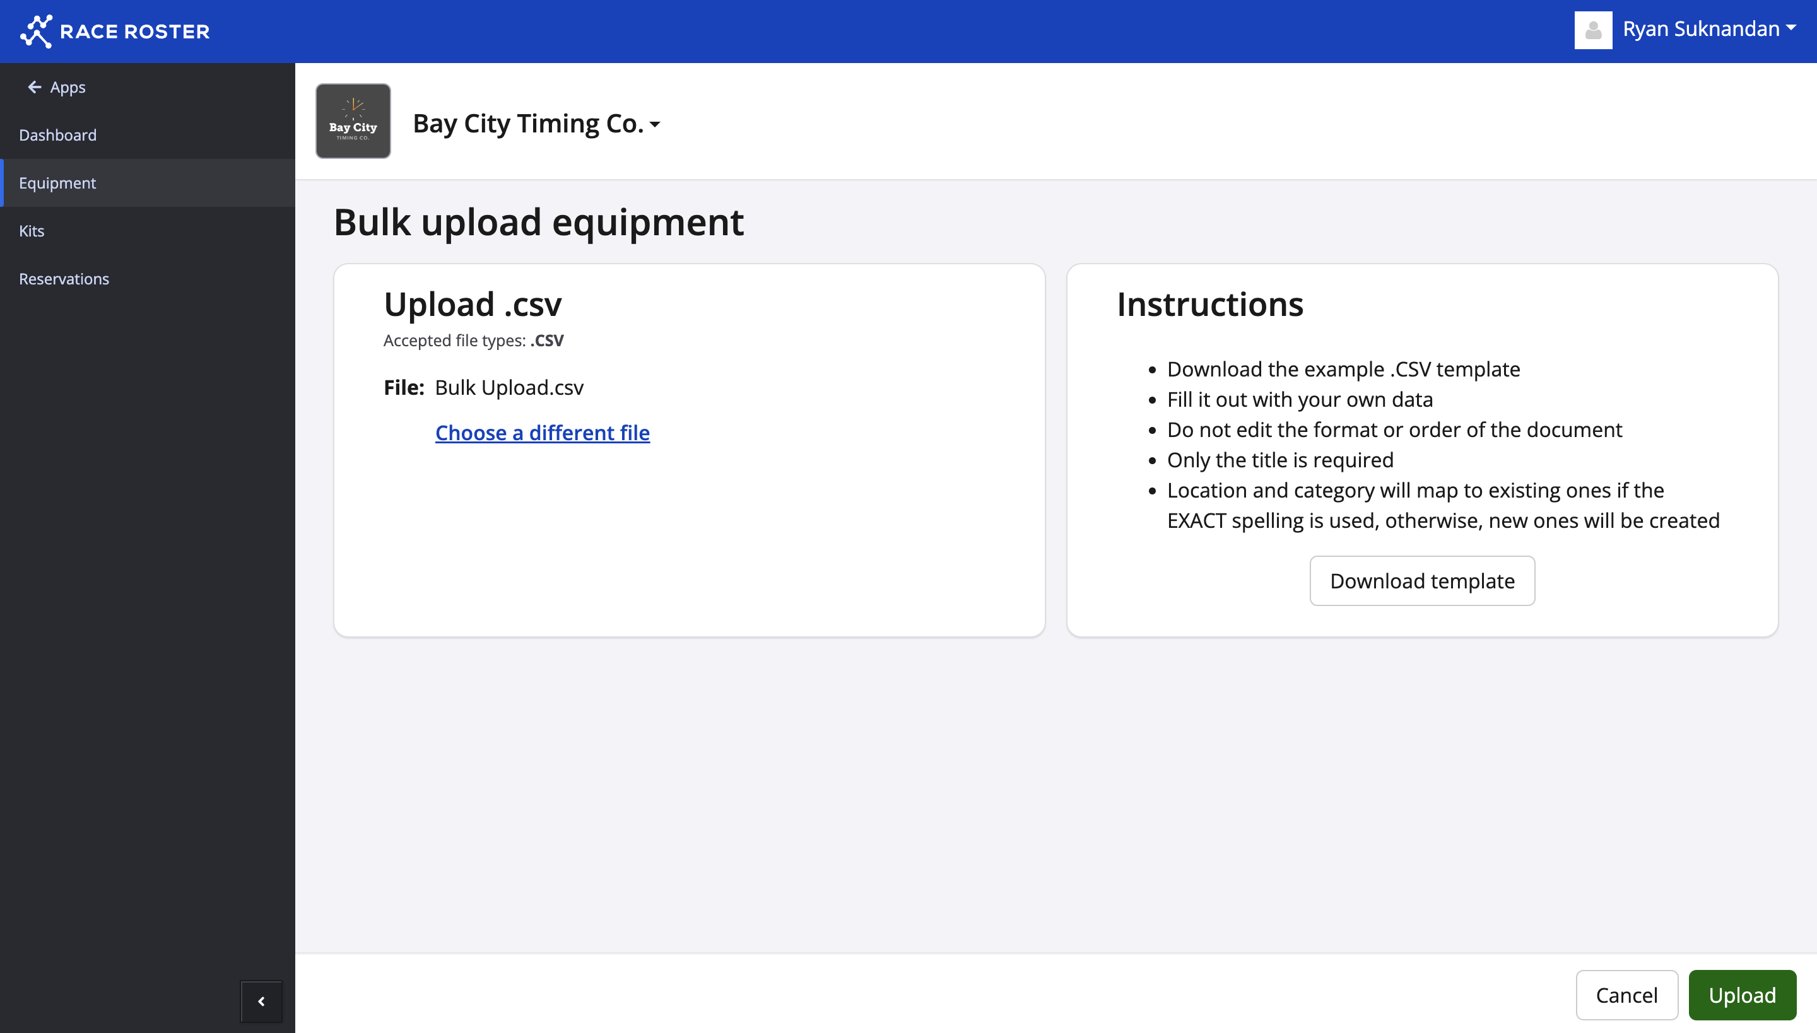Click the back arrow next to Apps
The image size is (1817, 1033).
34,87
